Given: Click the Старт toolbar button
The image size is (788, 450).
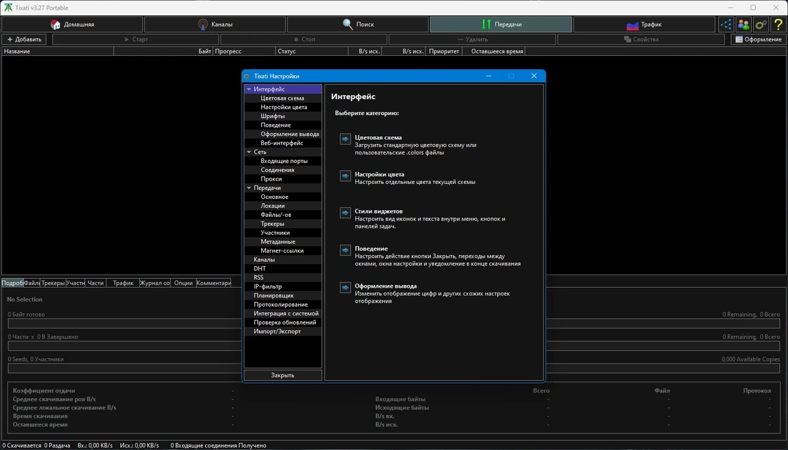Looking at the screenshot, I should tap(136, 39).
